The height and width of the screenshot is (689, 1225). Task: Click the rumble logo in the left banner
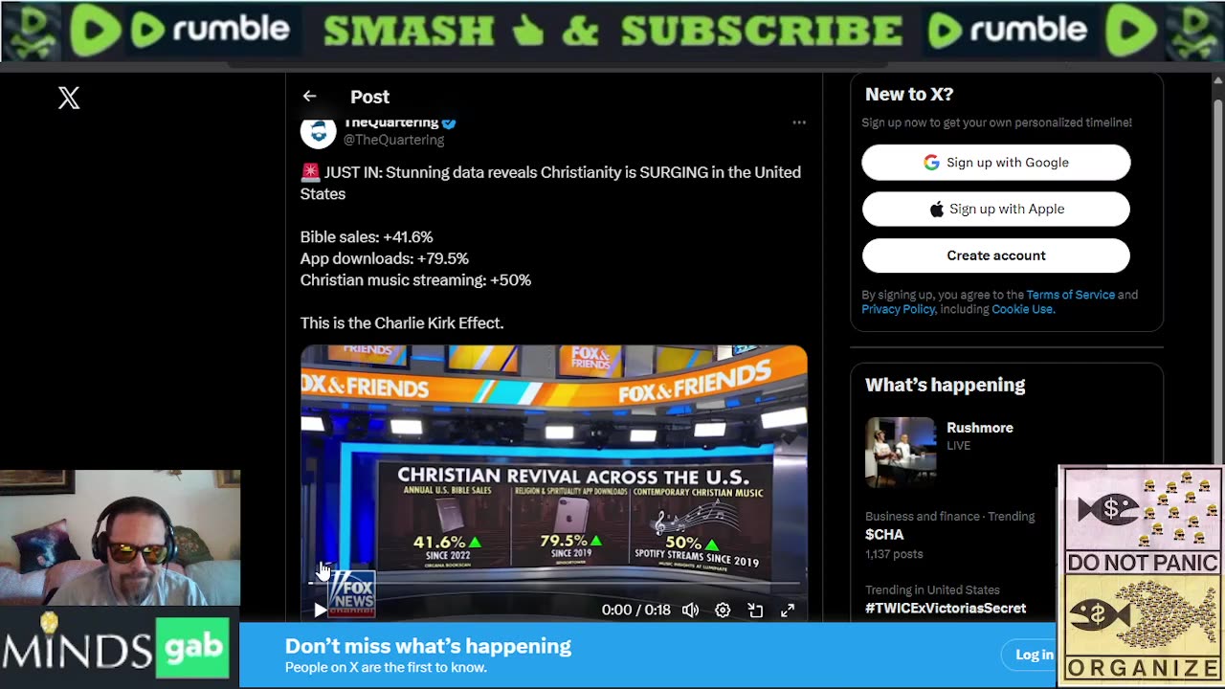coord(210,30)
